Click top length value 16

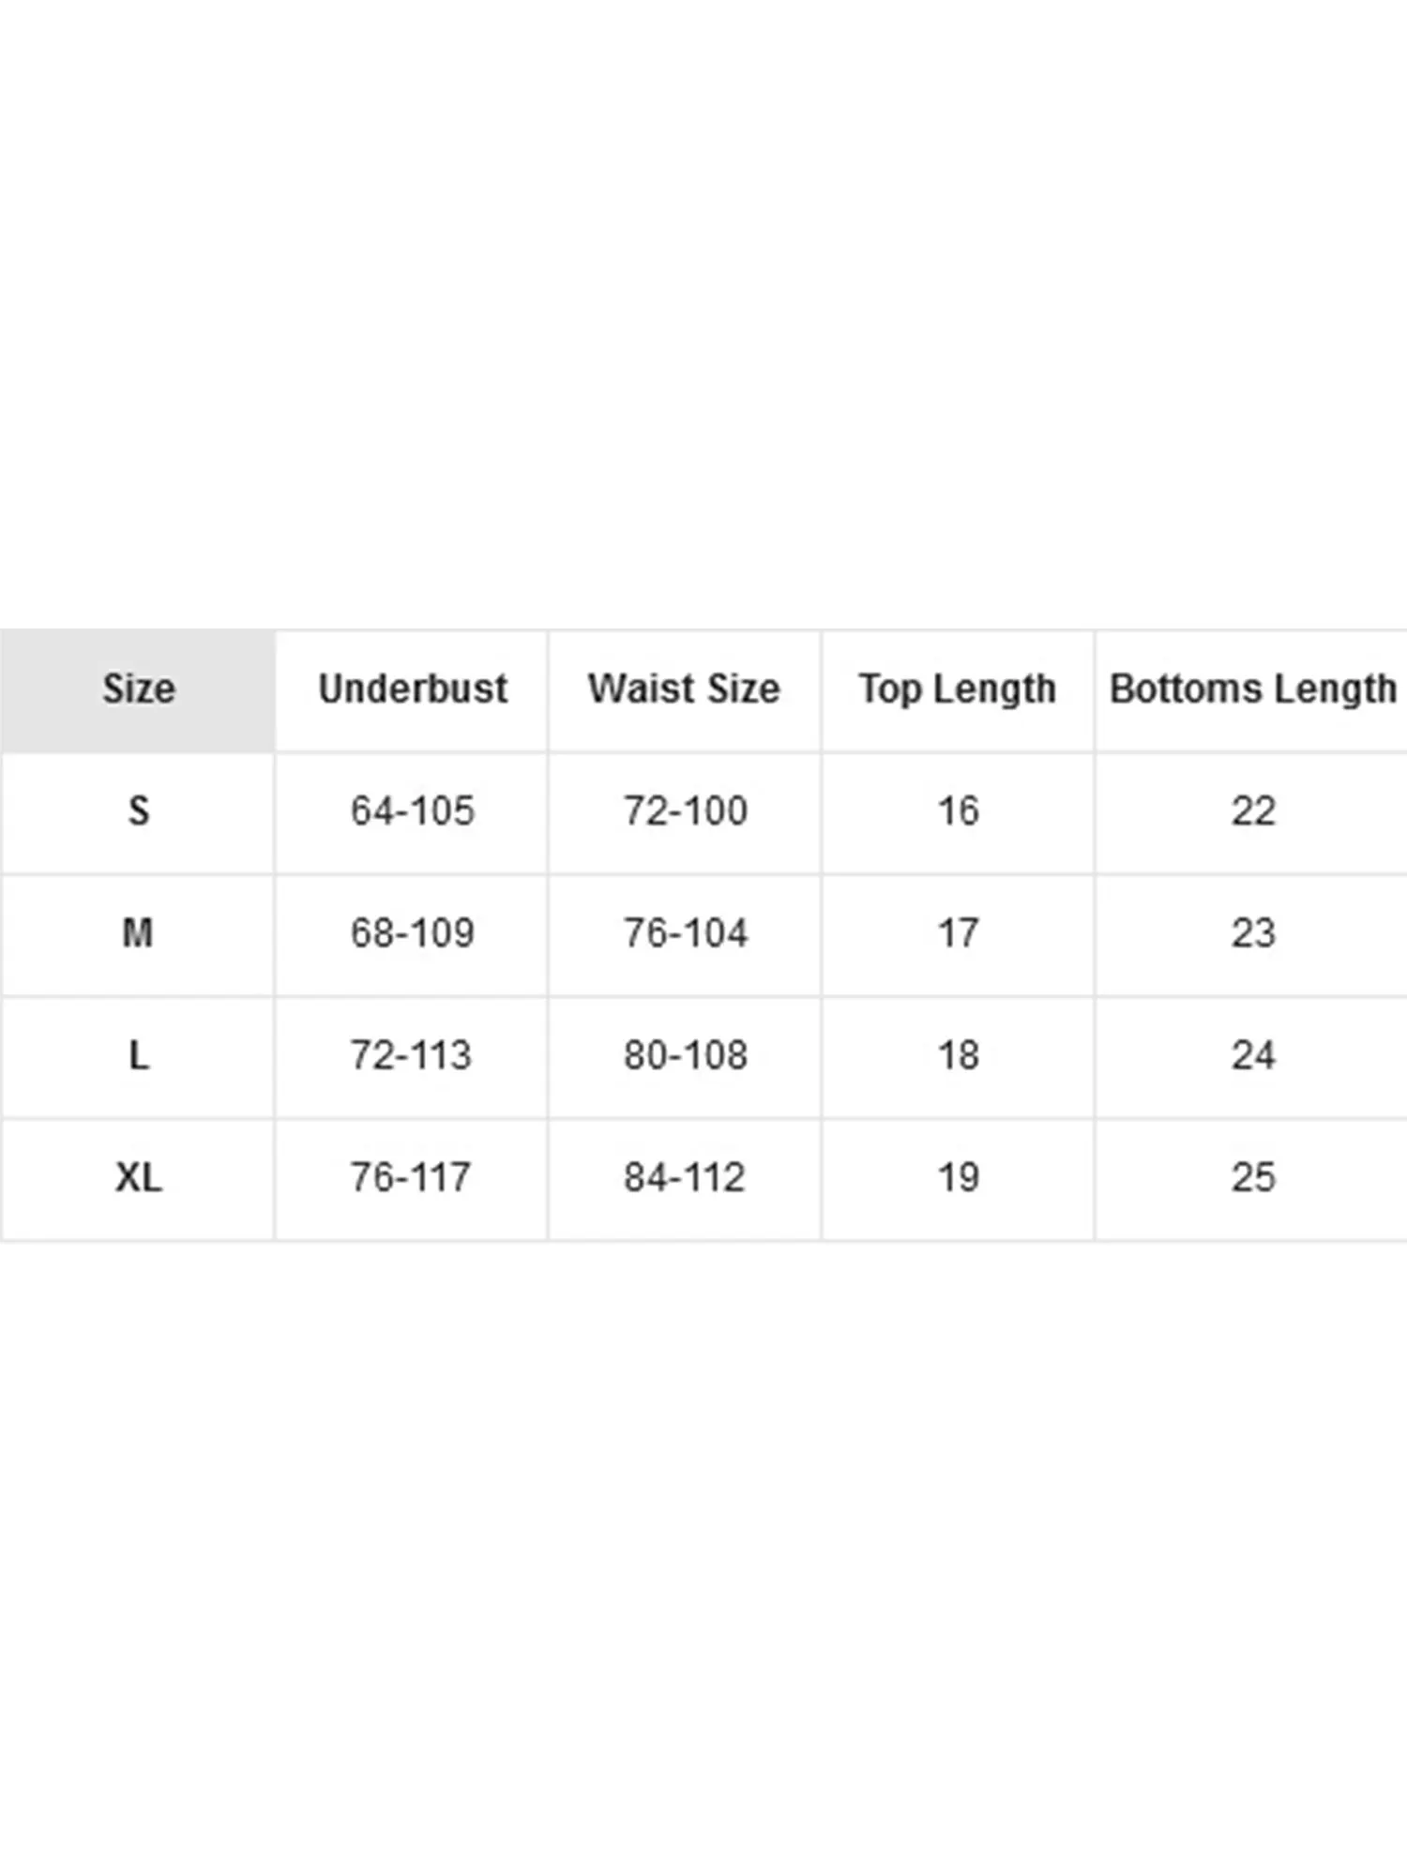coord(958,811)
